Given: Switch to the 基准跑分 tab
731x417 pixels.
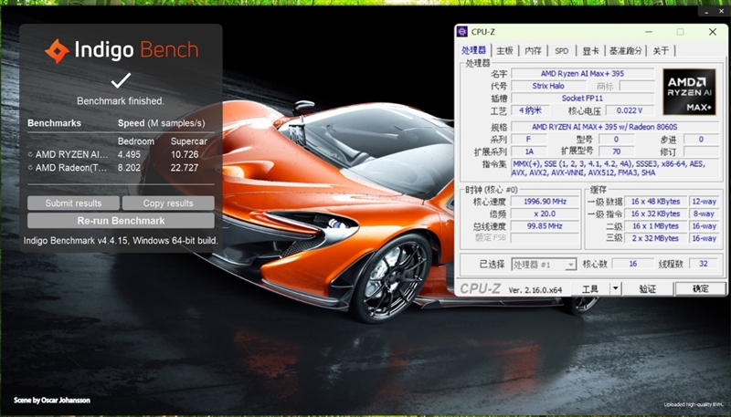Looking at the screenshot, I should pos(626,51).
